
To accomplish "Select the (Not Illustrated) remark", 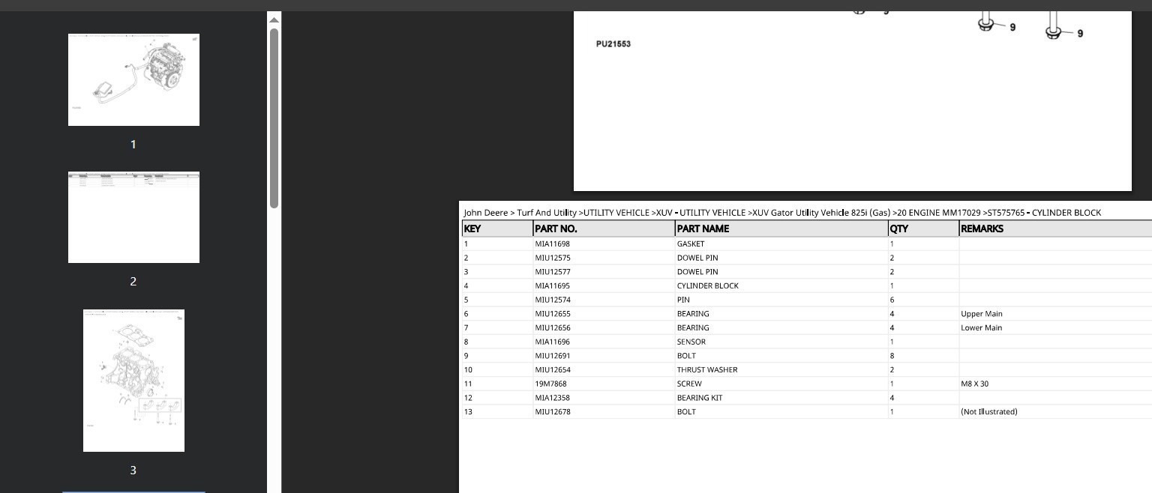I will click(989, 411).
